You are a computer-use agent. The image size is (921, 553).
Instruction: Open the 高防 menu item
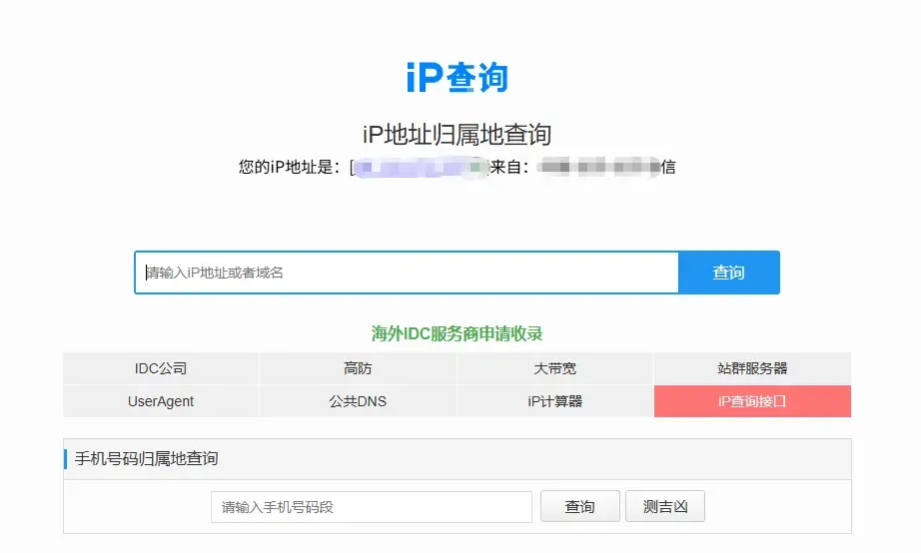[358, 368]
